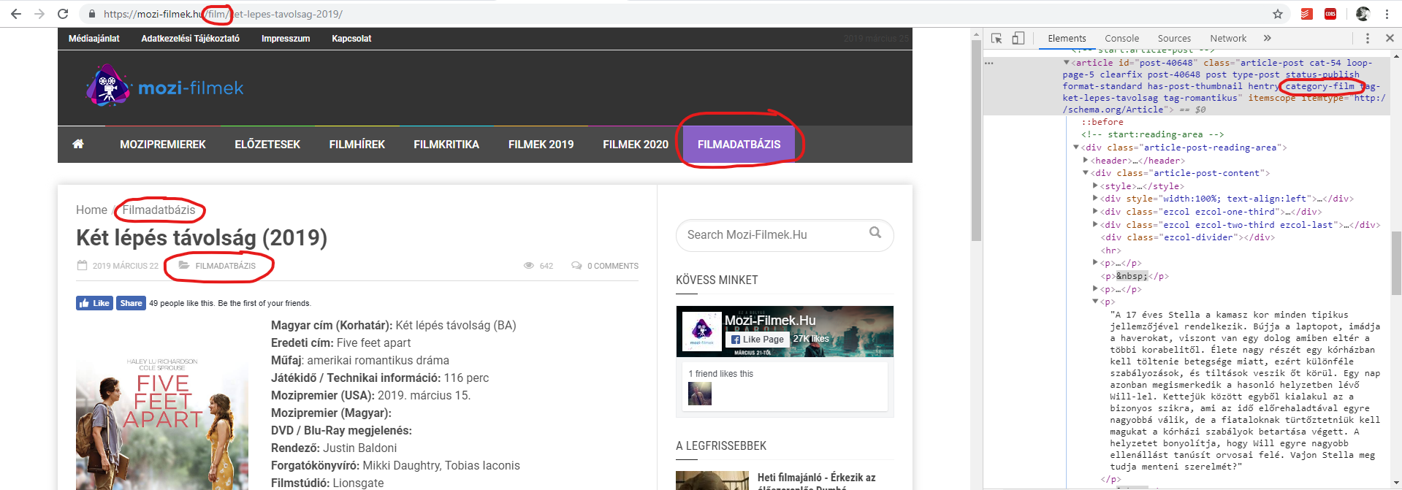Open FILMADATBÁZIS menu item
The width and height of the screenshot is (1402, 490).
pos(739,145)
